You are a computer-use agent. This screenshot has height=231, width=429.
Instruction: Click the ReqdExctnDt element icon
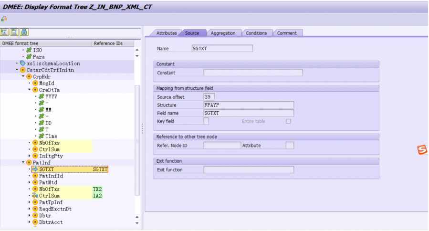click(x=35, y=209)
